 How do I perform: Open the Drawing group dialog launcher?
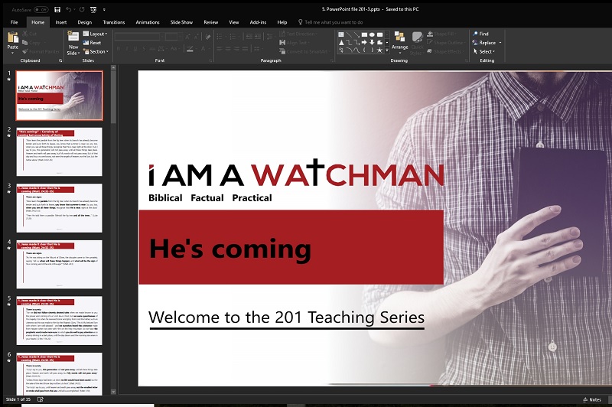pos(466,61)
